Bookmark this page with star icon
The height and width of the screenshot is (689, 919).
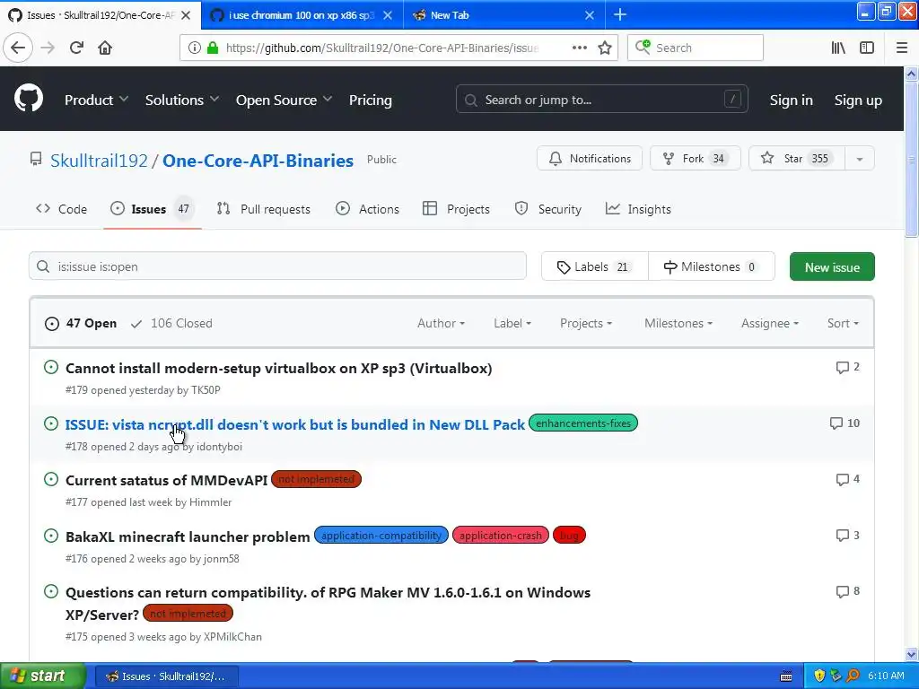tap(605, 48)
